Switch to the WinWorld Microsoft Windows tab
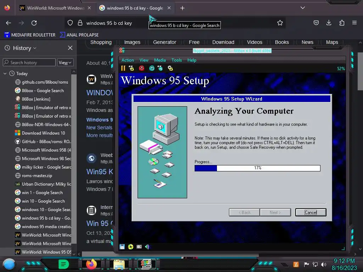 [x=55, y=8]
